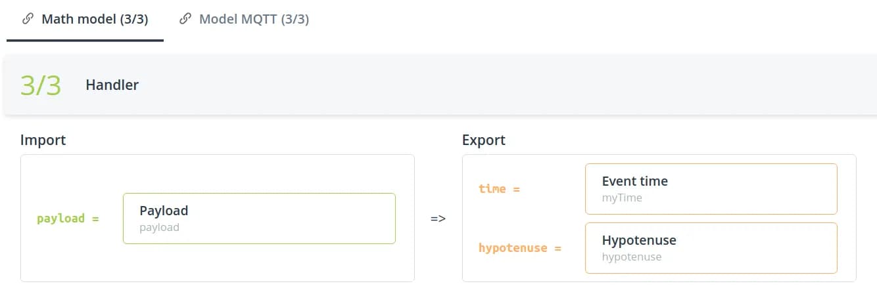Select the Event time export field
Viewport: 877px width, 292px height.
pyautogui.click(x=711, y=188)
